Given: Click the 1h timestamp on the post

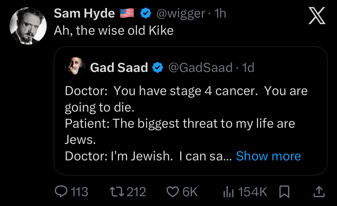Looking at the screenshot, I should click(220, 13).
